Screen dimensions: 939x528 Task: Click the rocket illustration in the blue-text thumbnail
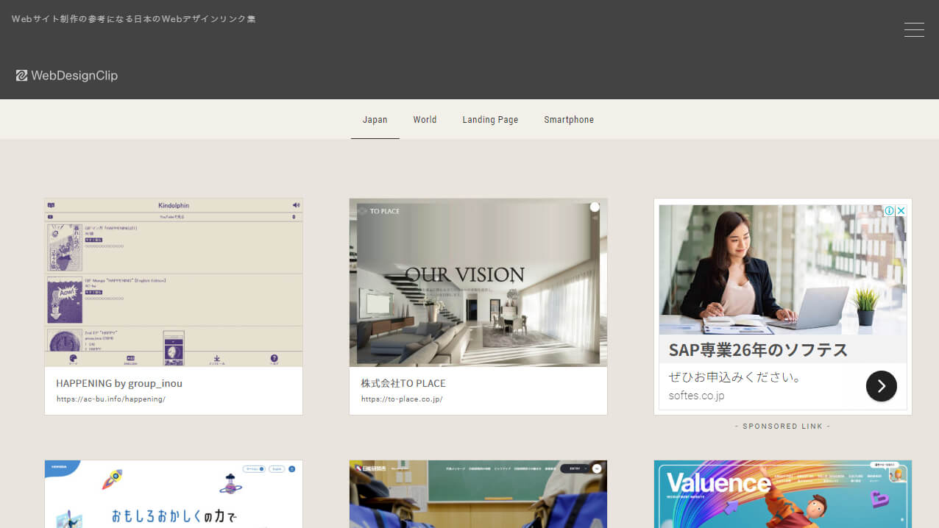[112, 479]
